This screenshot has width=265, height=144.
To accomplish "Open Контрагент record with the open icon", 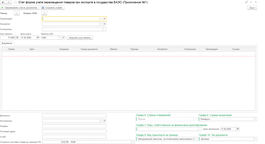I will [105, 24].
